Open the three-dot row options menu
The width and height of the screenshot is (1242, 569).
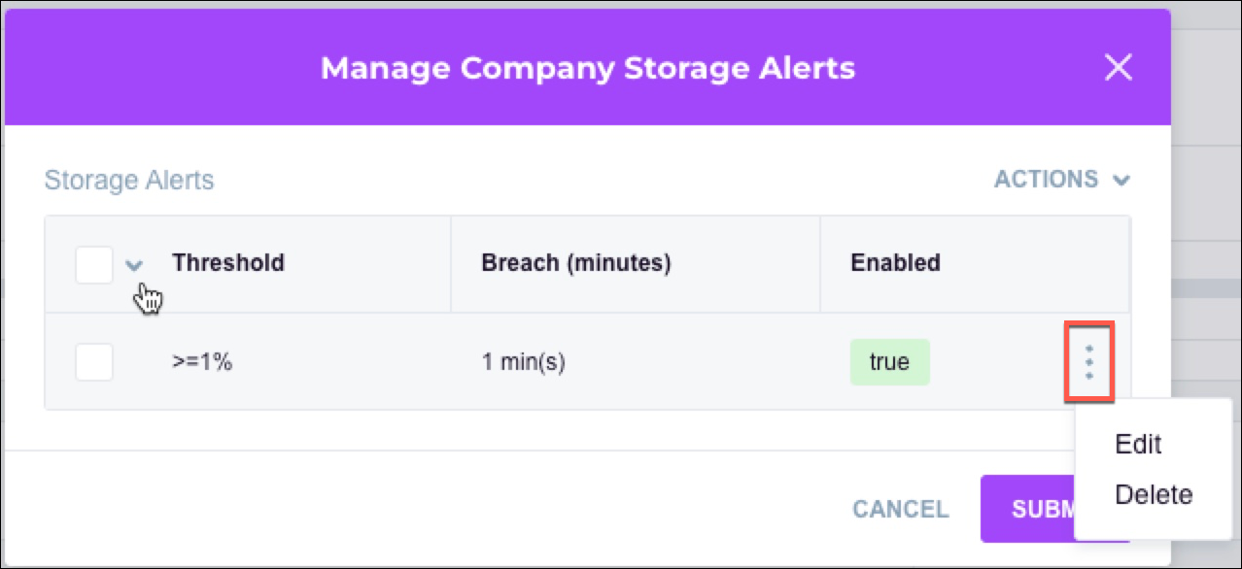tap(1088, 362)
